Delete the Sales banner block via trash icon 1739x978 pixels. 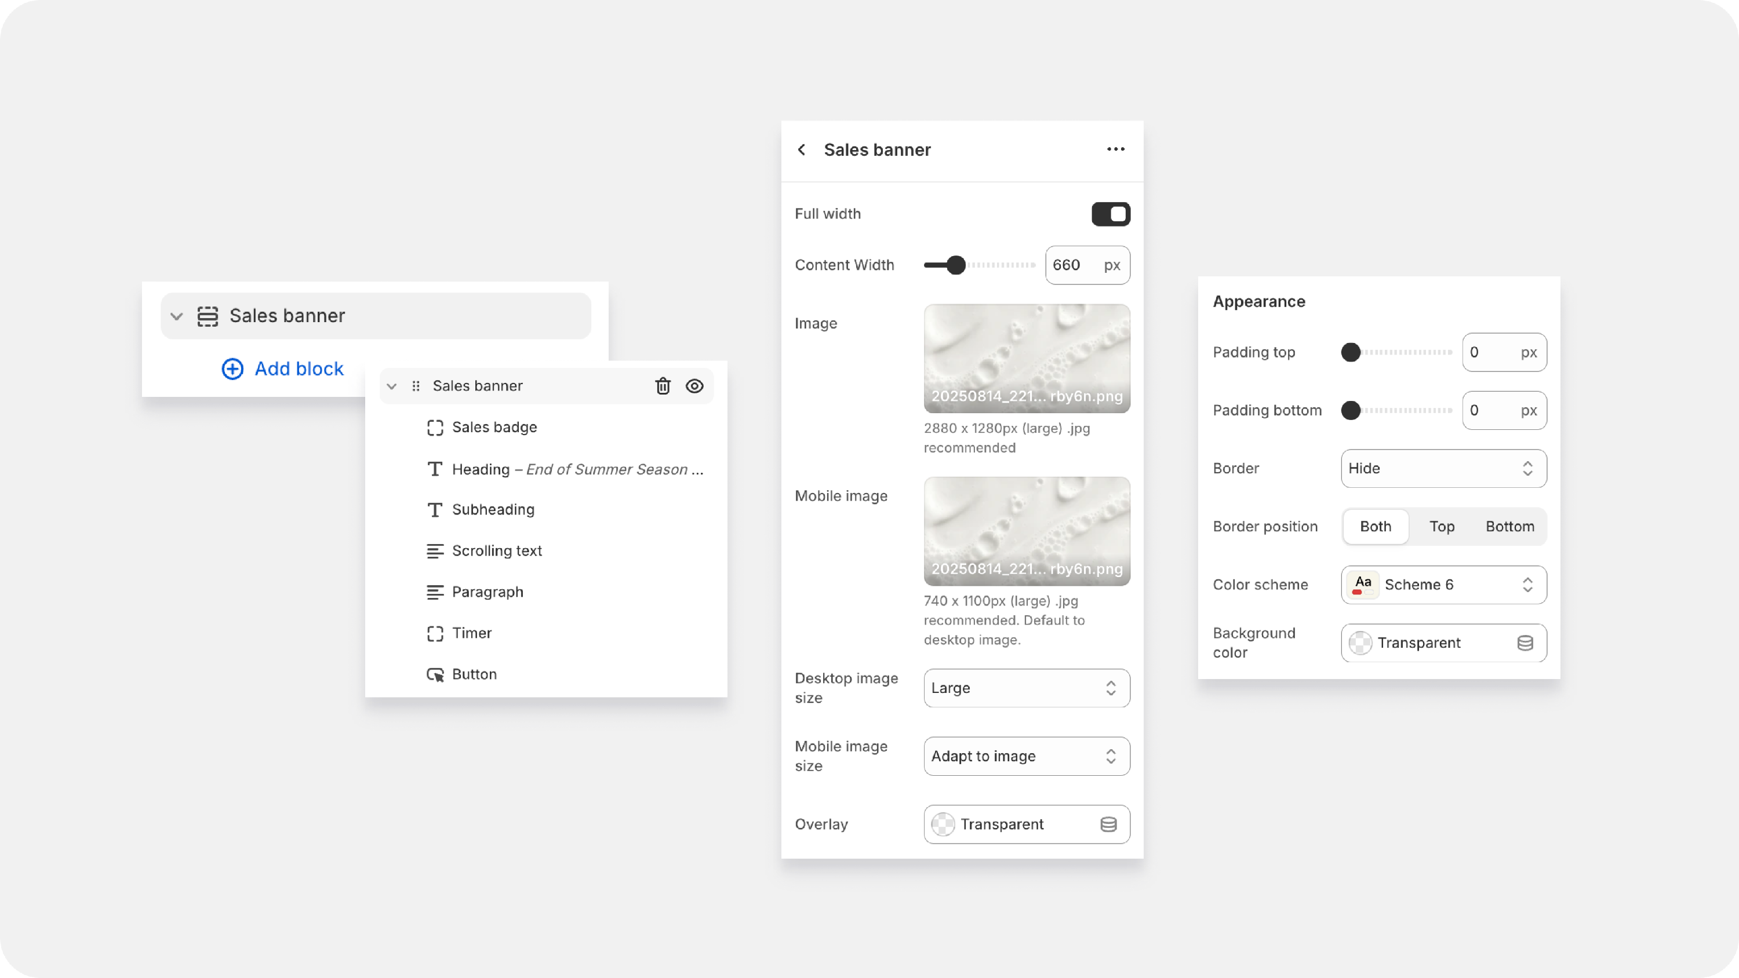point(663,386)
